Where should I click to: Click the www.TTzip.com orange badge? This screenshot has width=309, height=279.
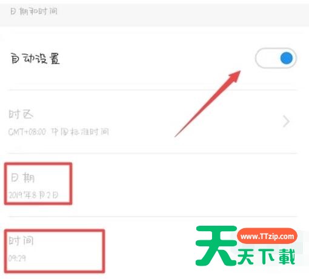tap(267, 236)
